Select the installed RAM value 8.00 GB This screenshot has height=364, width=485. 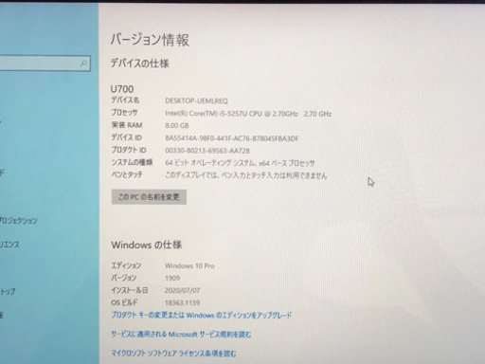(177, 125)
